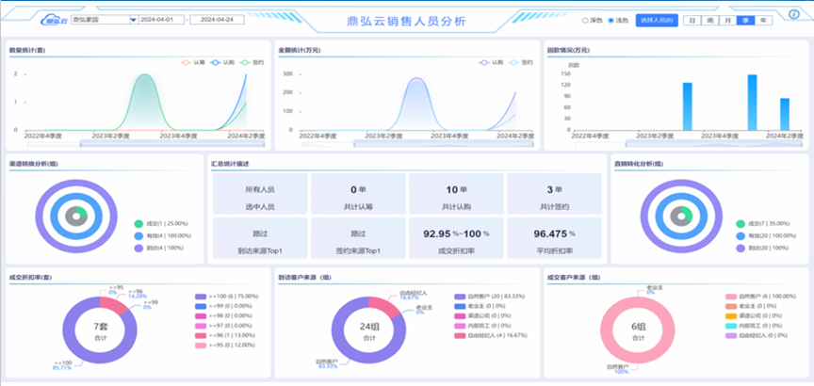The width and height of the screenshot is (814, 386).
Task: Toggle 认筹 legend in 数量统计 chart
Action: click(193, 62)
